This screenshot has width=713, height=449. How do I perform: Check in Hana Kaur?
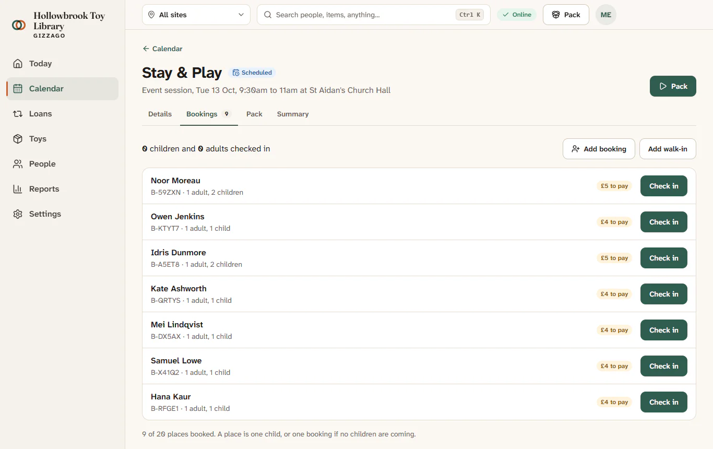coord(664,402)
